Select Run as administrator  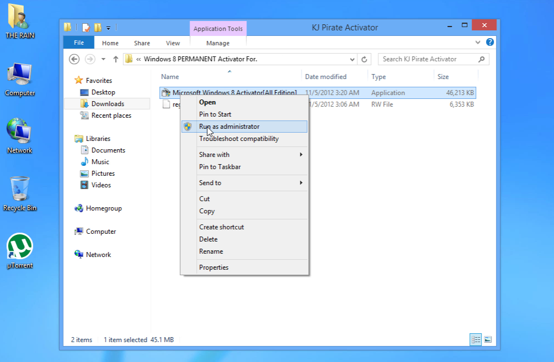(x=245, y=127)
